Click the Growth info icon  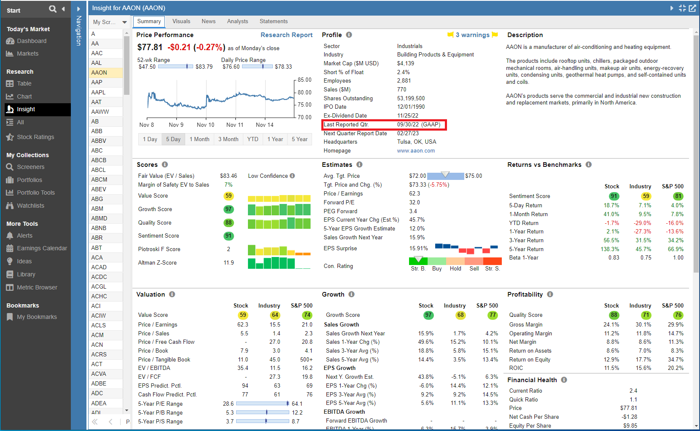[352, 294]
